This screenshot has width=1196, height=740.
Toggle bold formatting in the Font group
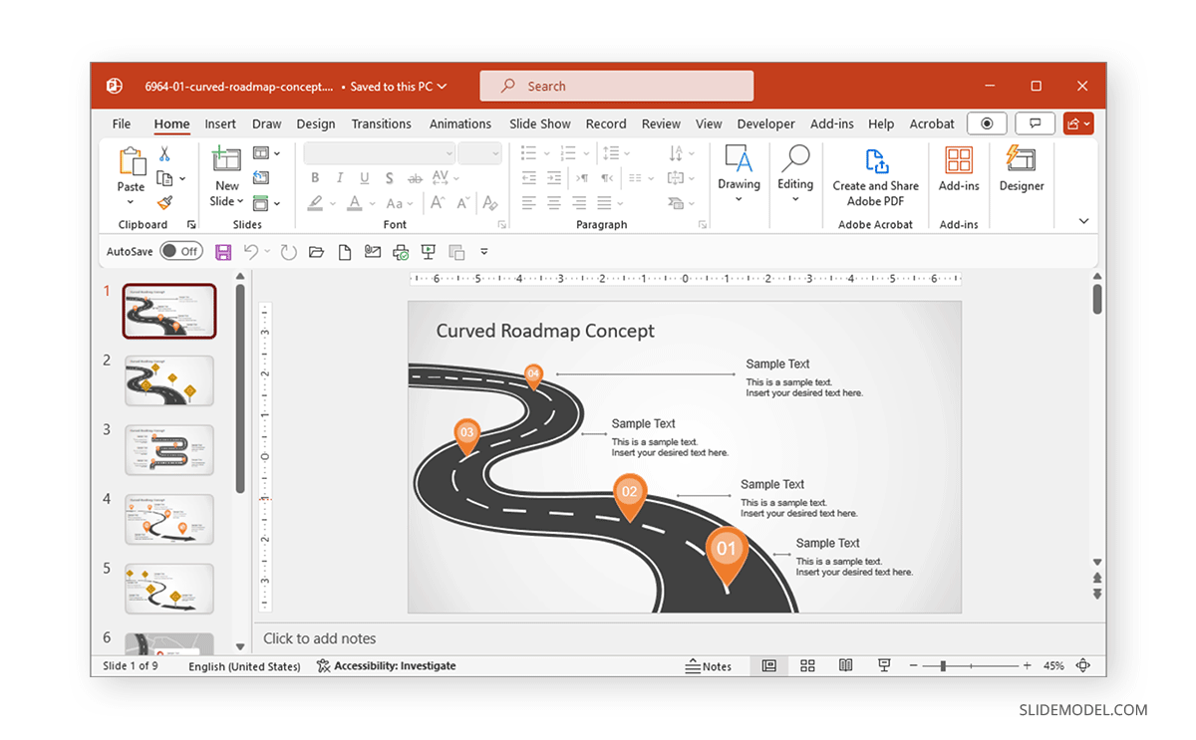[x=315, y=177]
